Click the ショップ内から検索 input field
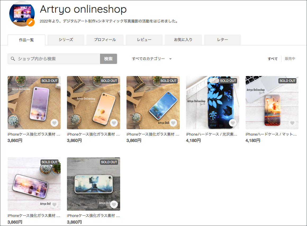The width and height of the screenshot is (307, 226). click(58, 59)
